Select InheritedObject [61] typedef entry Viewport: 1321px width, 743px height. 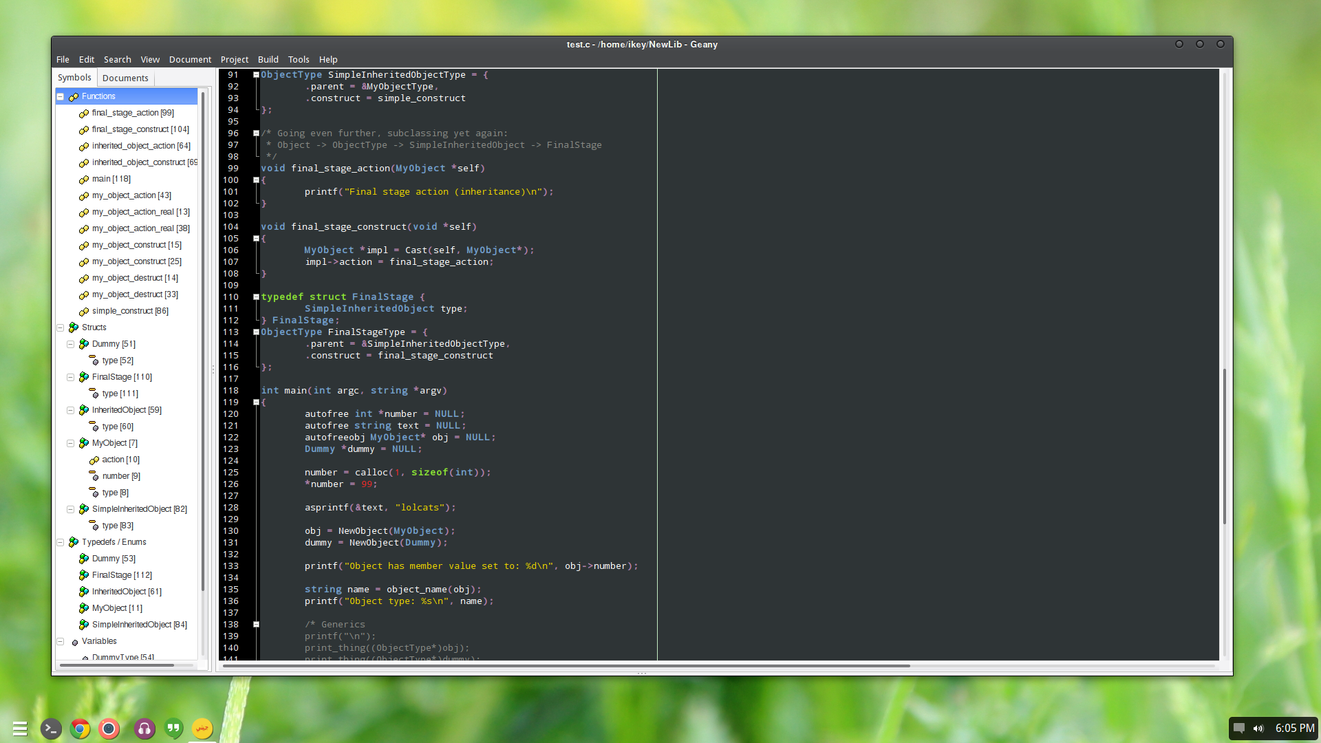[x=127, y=592]
